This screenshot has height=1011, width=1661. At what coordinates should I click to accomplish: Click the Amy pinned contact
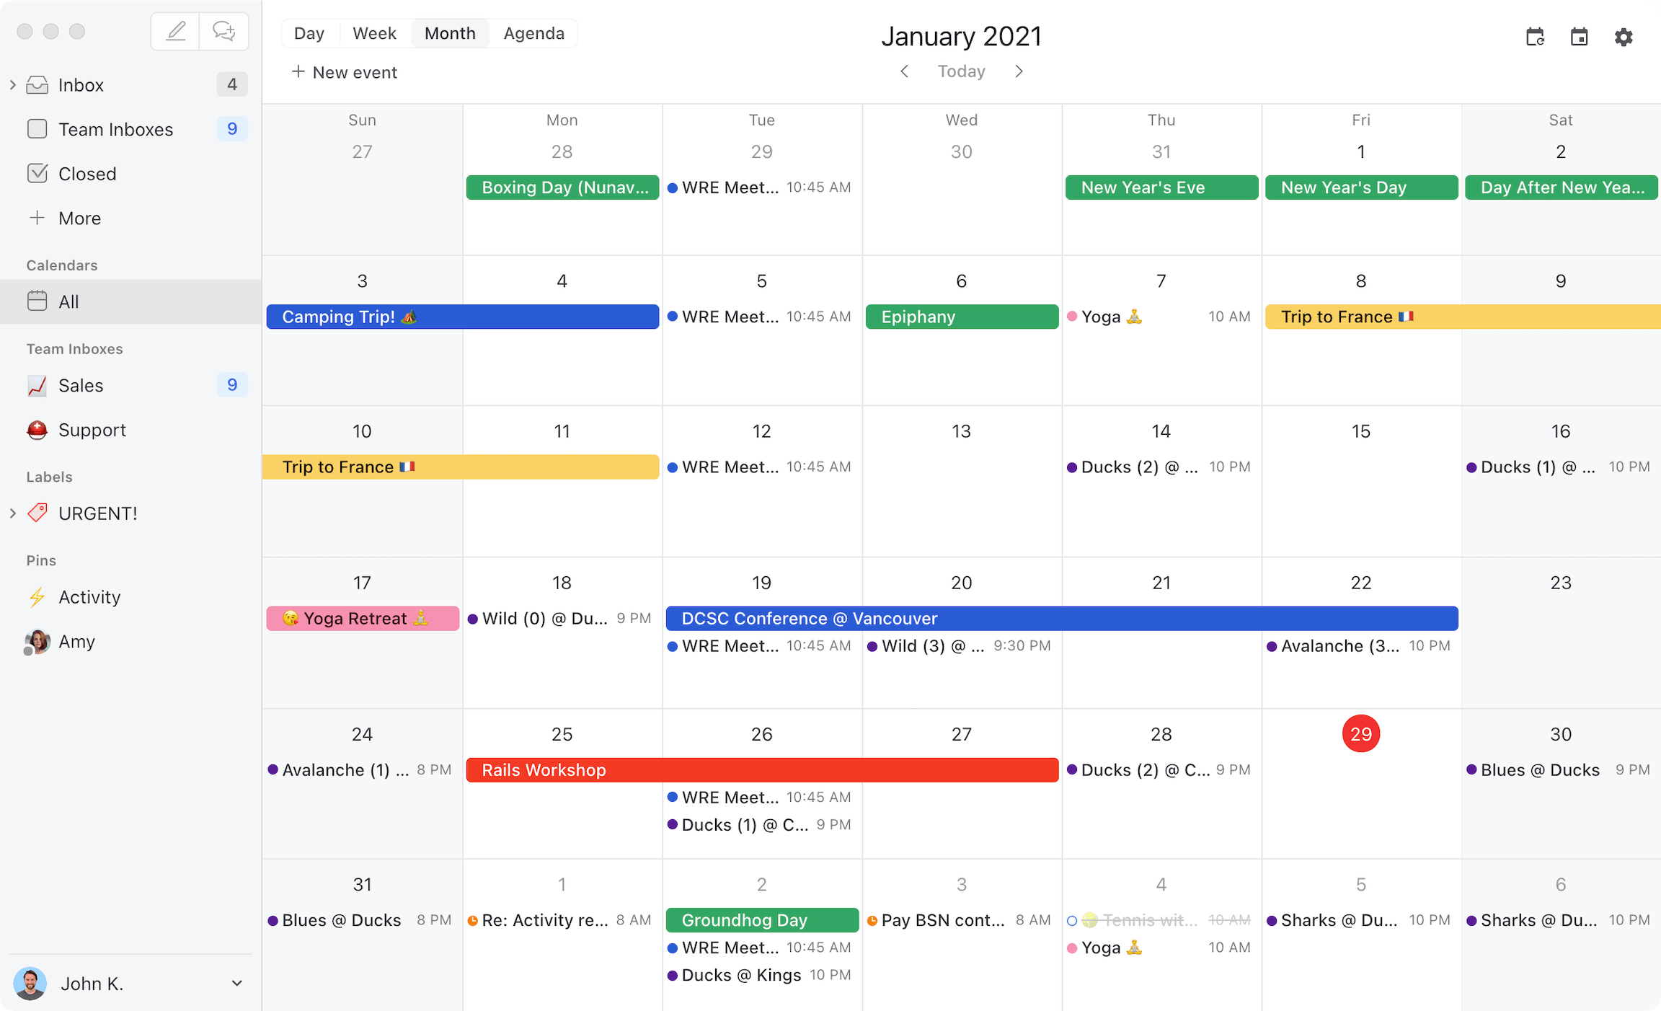[76, 641]
